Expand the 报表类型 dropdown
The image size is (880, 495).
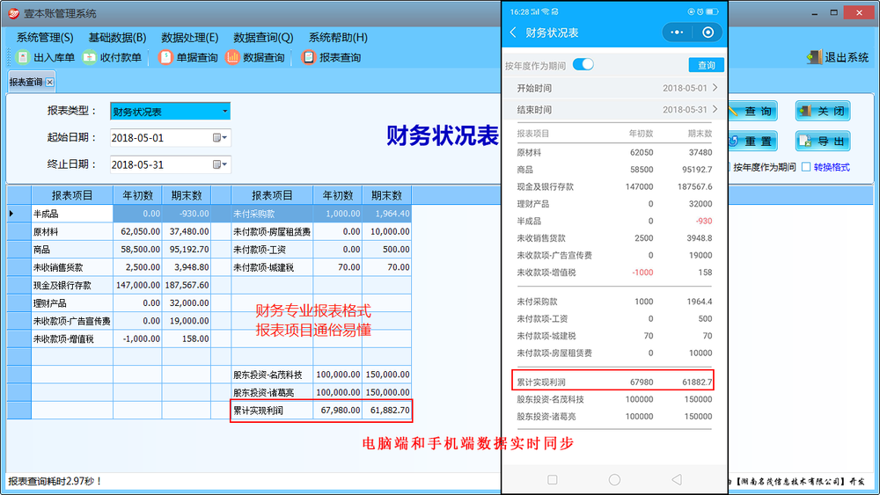tap(224, 111)
